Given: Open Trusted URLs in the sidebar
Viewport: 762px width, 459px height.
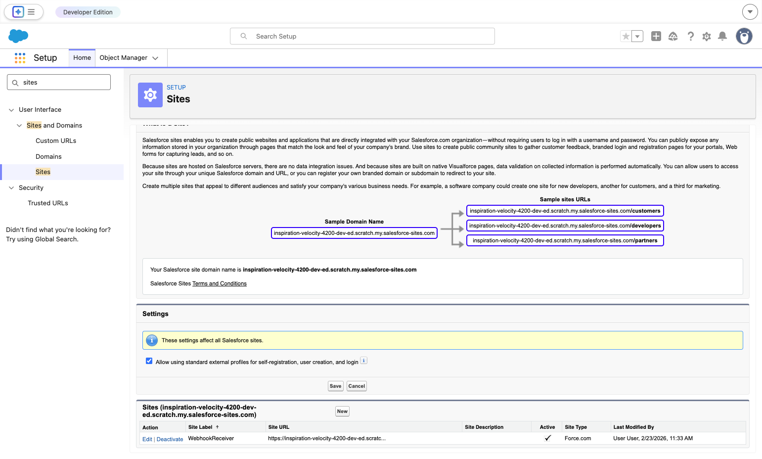Looking at the screenshot, I should (x=48, y=203).
